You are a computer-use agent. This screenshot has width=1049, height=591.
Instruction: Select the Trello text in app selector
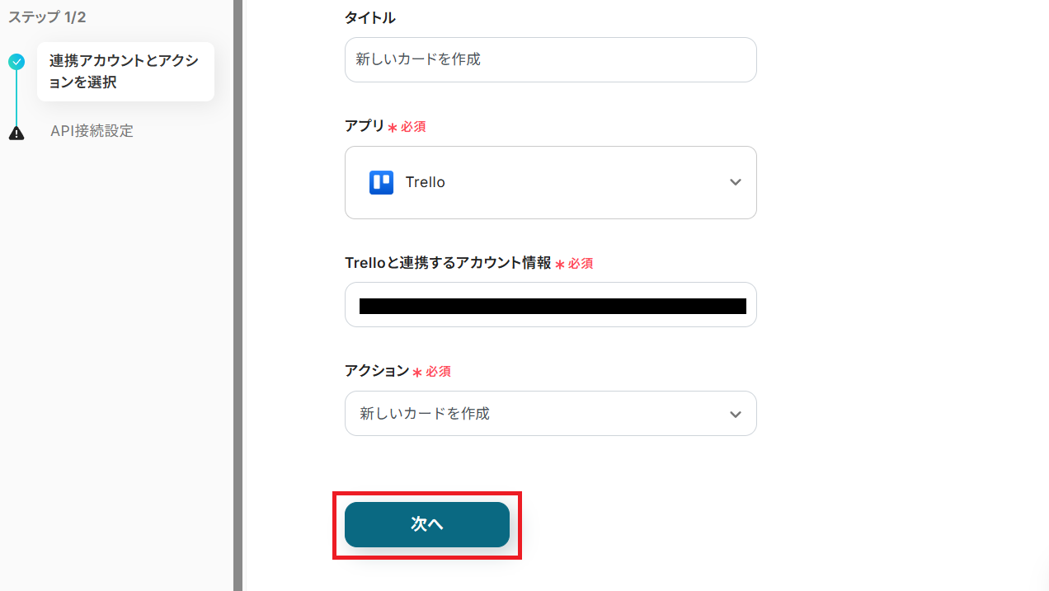(x=425, y=182)
